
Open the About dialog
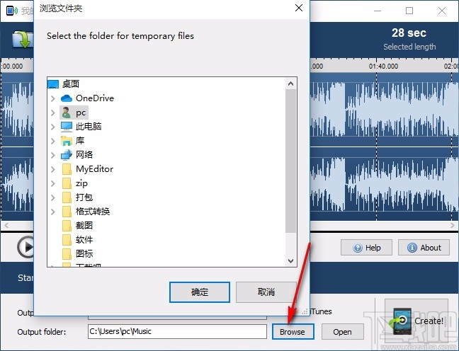424,248
